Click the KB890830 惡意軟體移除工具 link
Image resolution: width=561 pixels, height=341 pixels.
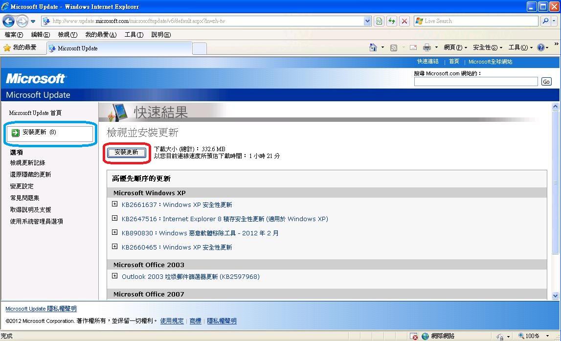point(200,233)
